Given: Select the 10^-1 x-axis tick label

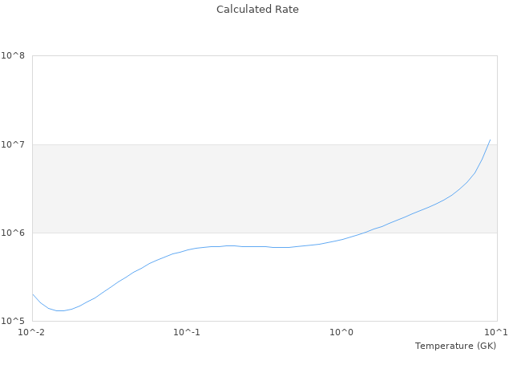Looking at the screenshot, I should [186, 332].
